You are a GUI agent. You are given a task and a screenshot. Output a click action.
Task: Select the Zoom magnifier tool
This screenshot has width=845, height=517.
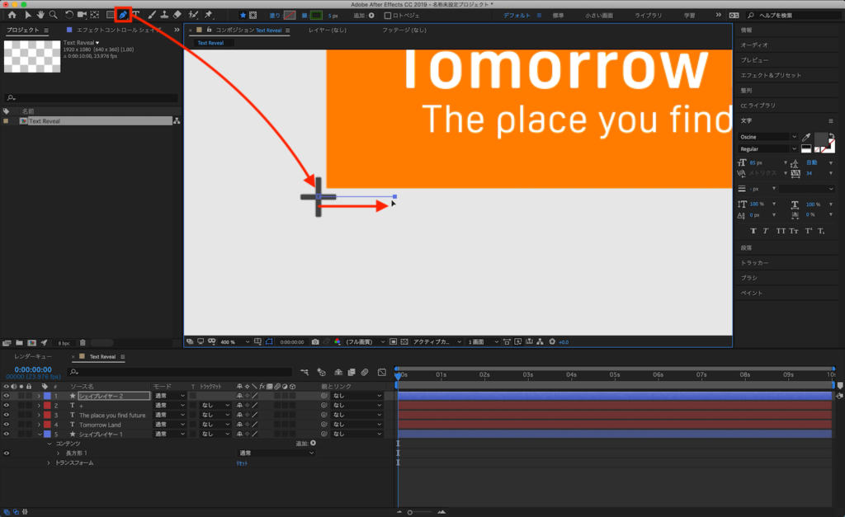tap(54, 15)
